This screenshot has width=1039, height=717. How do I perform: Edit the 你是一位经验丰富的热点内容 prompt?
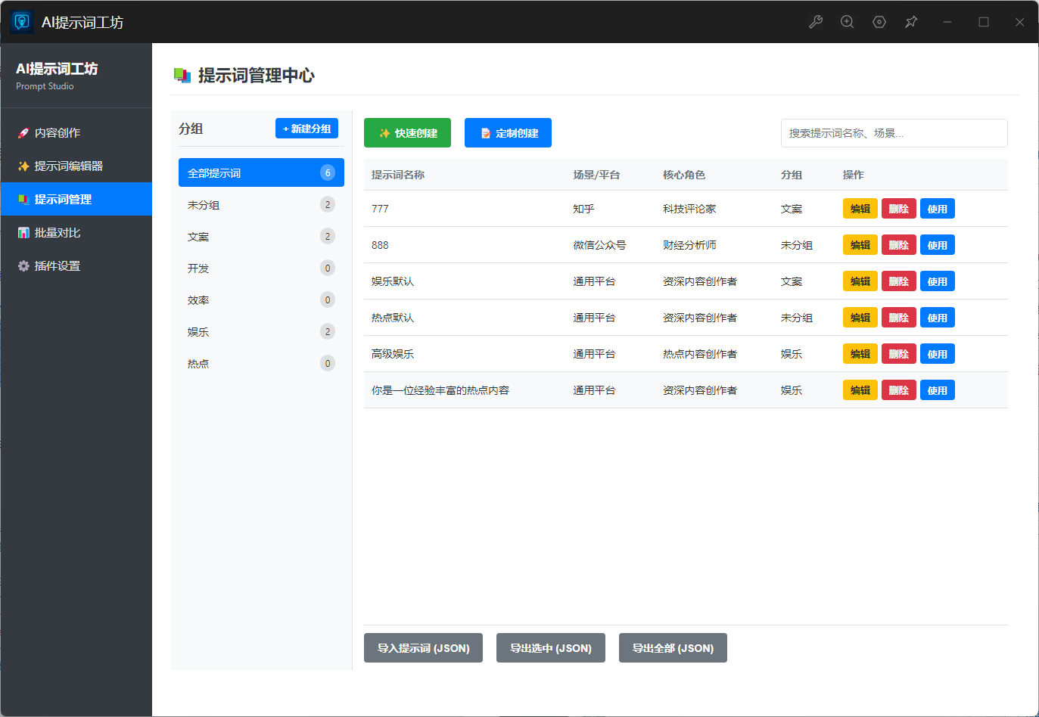click(x=860, y=390)
